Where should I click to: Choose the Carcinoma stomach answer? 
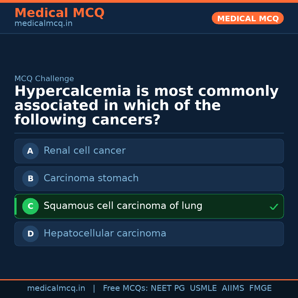click(91, 178)
